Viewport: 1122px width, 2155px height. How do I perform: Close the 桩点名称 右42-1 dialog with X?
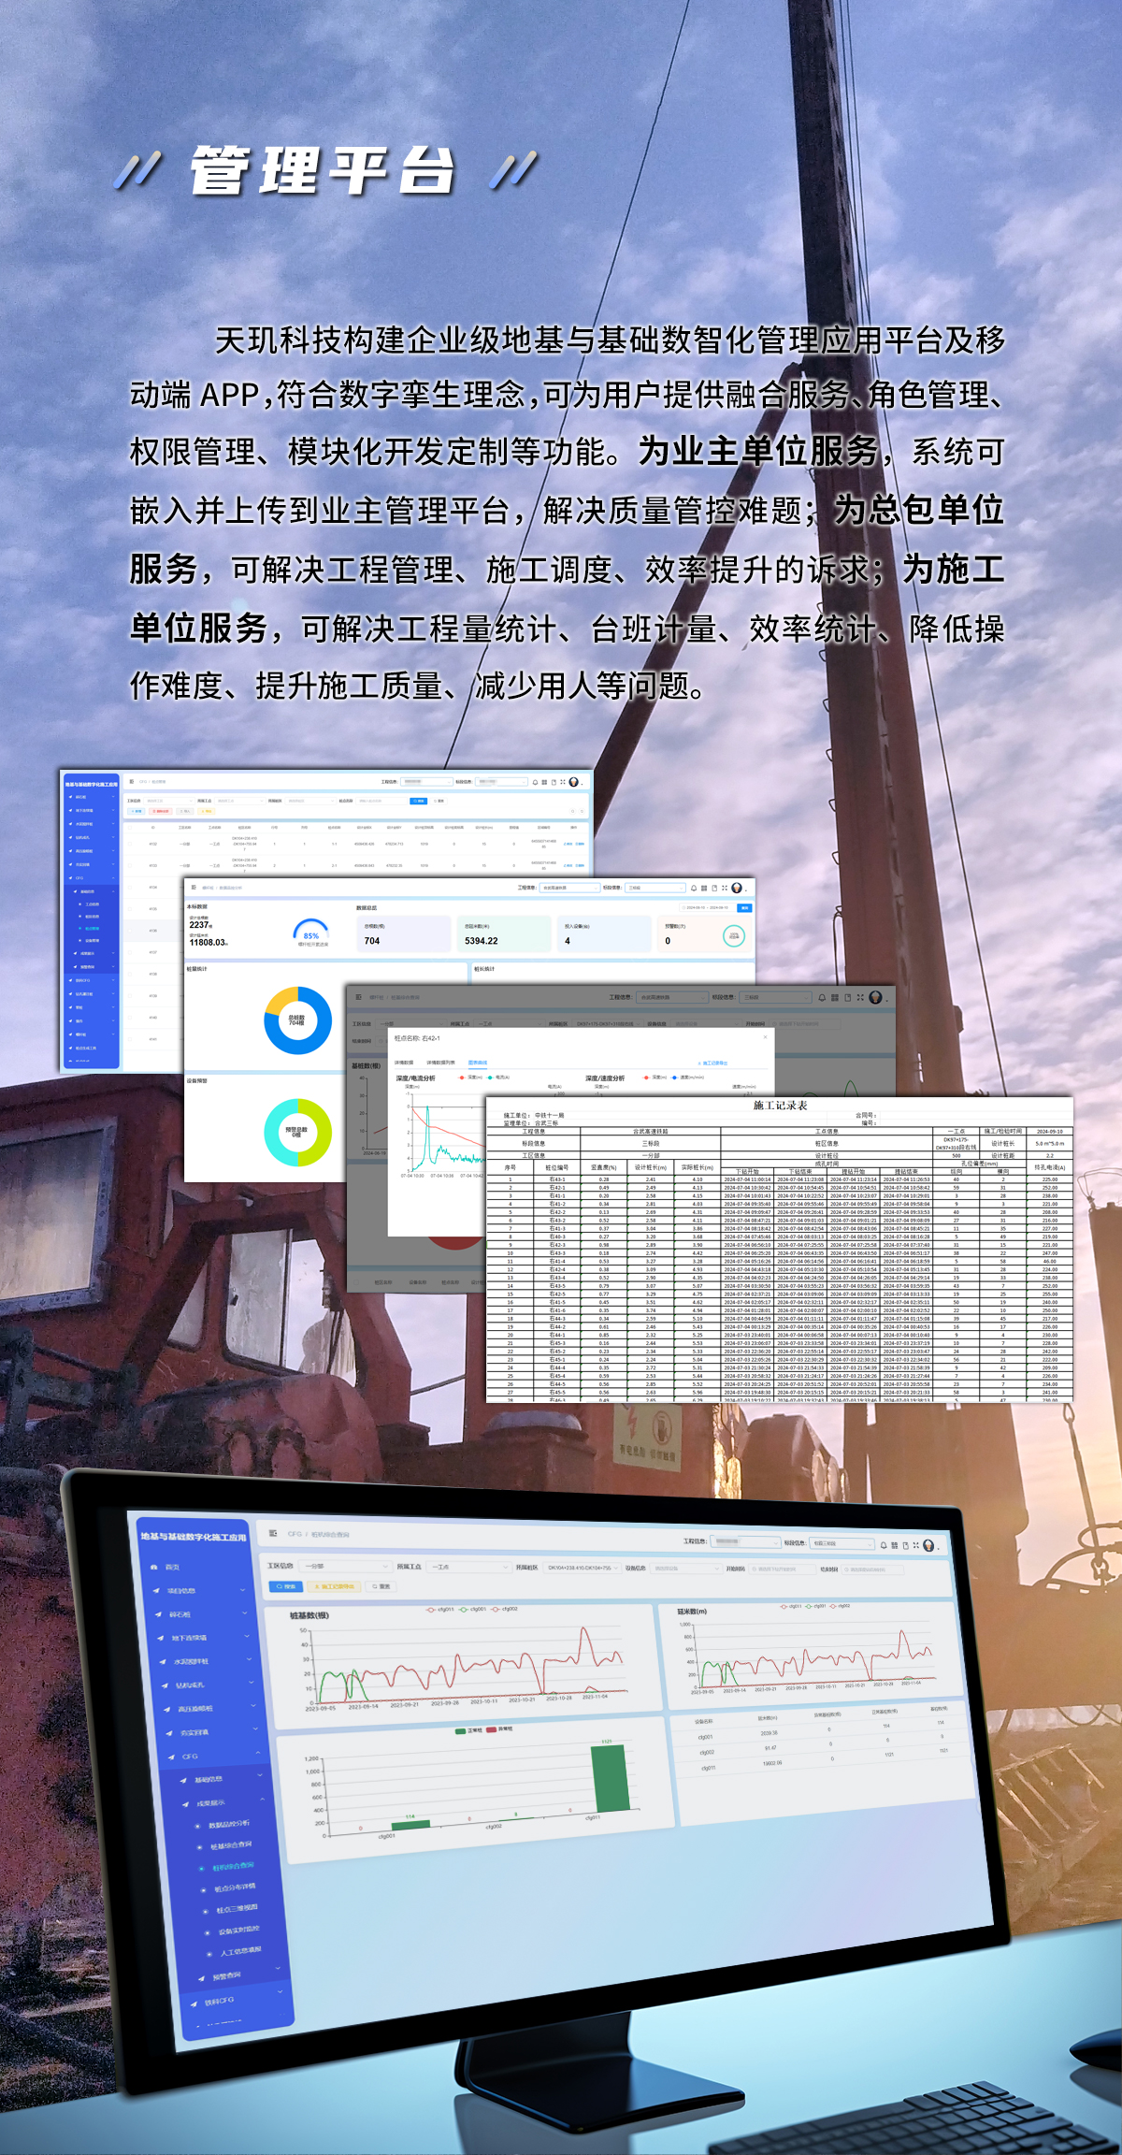[x=765, y=1036]
